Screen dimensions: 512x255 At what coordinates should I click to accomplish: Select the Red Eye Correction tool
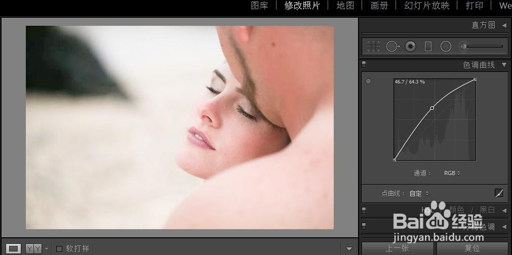(410, 47)
